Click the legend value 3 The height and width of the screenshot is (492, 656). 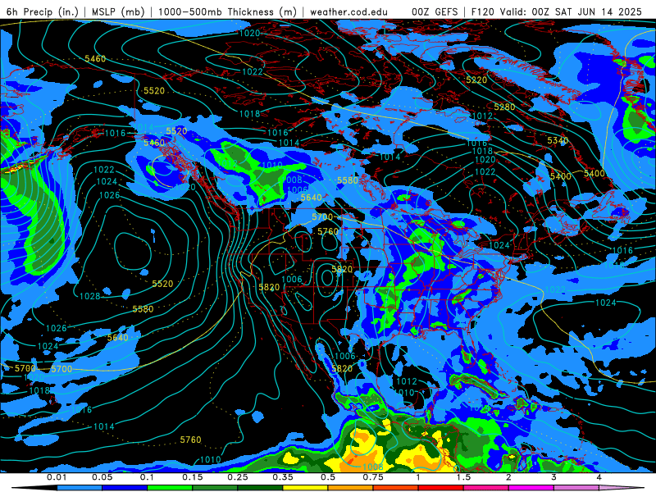[553, 477]
